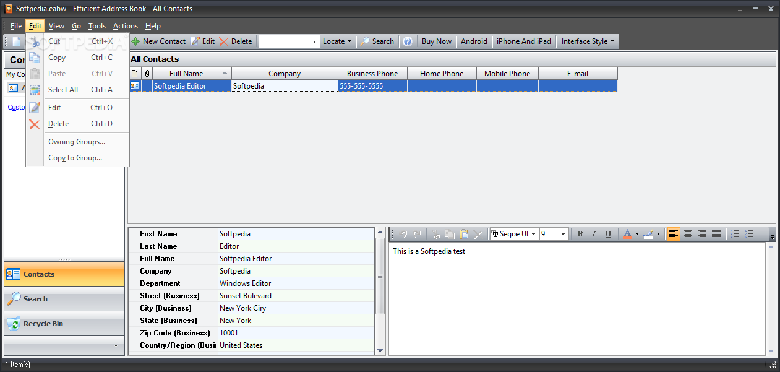Image resolution: width=780 pixels, height=372 pixels.
Task: Choose Select All from Edit menu
Action: click(x=77, y=90)
